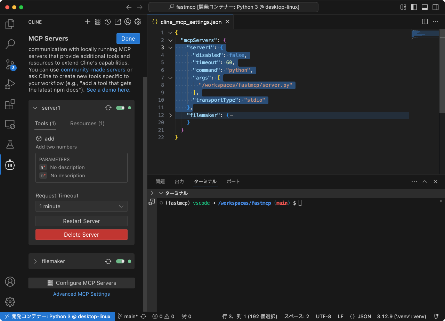Open MCP settings gear in Cline header
This screenshot has width=445, height=321.
[138, 22]
